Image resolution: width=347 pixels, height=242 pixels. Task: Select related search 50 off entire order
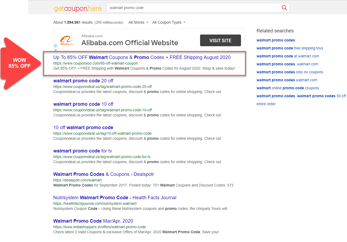coord(301,100)
